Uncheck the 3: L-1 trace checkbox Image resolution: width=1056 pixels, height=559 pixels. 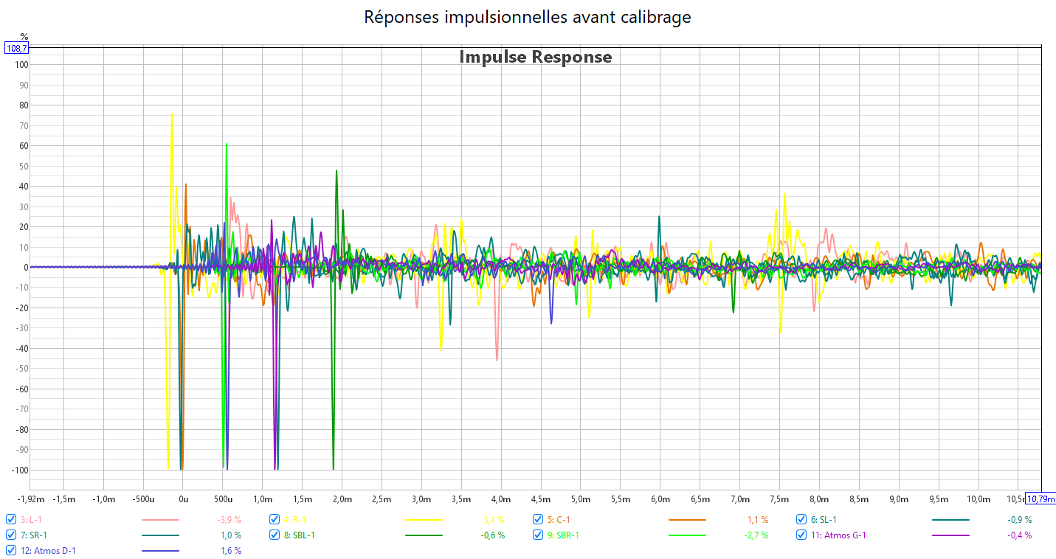point(11,519)
